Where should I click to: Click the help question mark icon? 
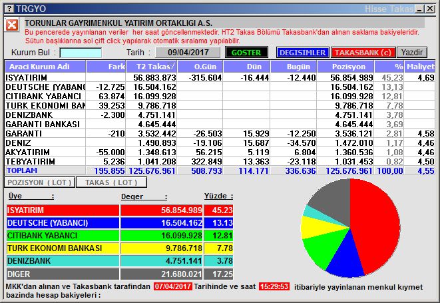pyautogui.click(x=9, y=9)
